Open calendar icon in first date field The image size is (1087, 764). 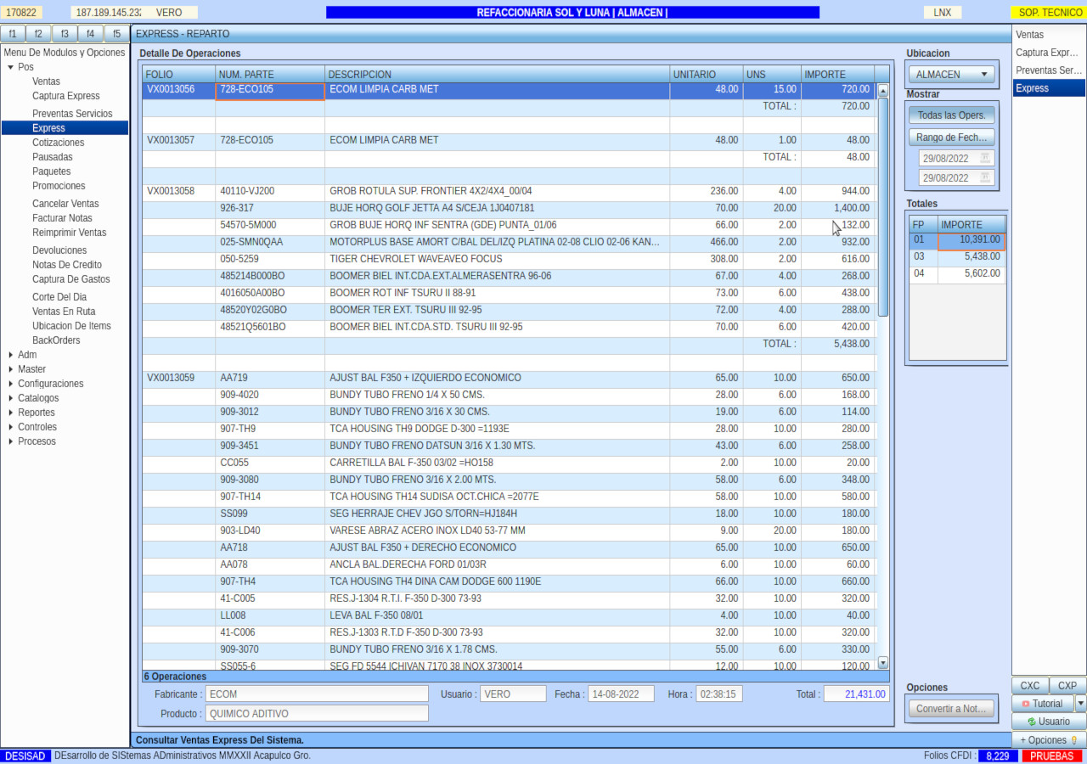click(985, 158)
